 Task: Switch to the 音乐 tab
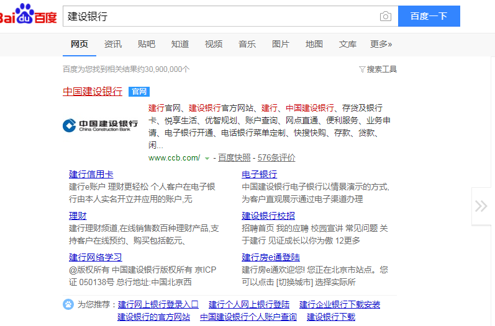pos(247,44)
